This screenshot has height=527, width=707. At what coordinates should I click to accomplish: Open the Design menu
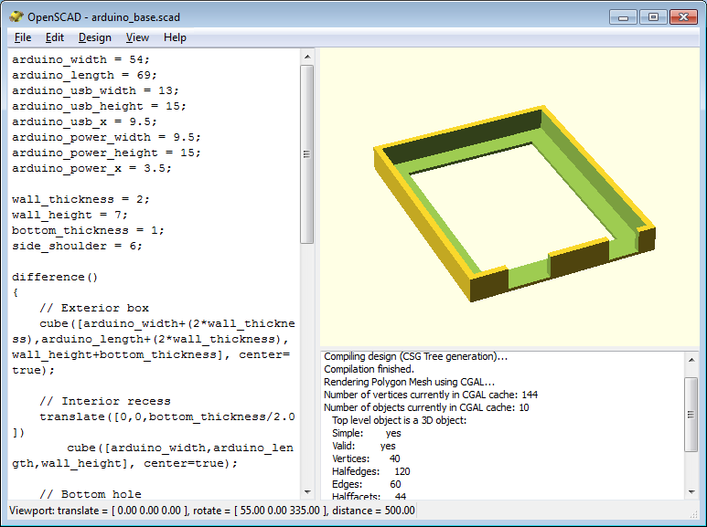coord(94,37)
